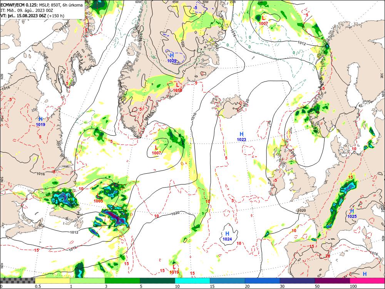This screenshot has width=385, height=289.
Task: Click the '0.5' legend scale label
Action: click(x=38, y=286)
